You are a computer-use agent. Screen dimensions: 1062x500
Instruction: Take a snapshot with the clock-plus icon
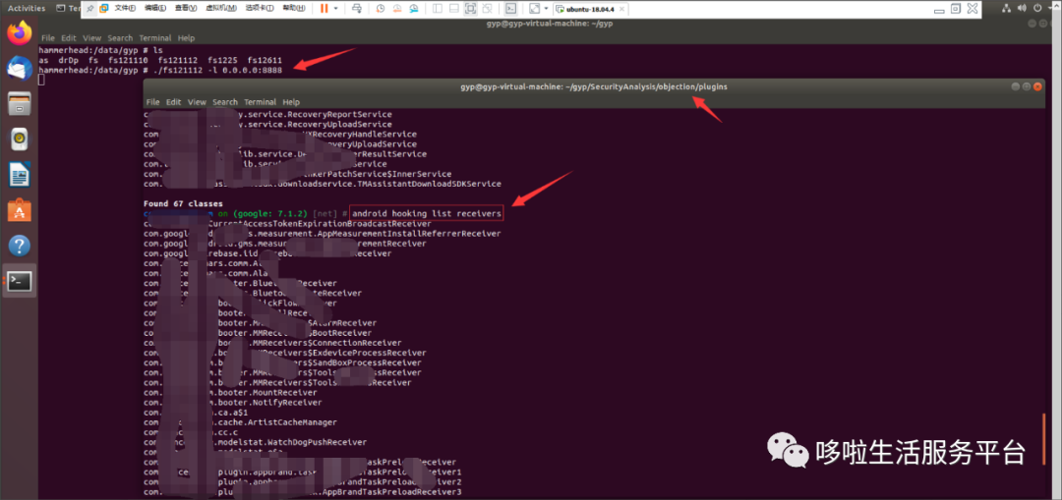coord(381,8)
